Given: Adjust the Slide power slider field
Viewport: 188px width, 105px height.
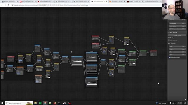Looking at the screenshot, I should click(177, 26).
